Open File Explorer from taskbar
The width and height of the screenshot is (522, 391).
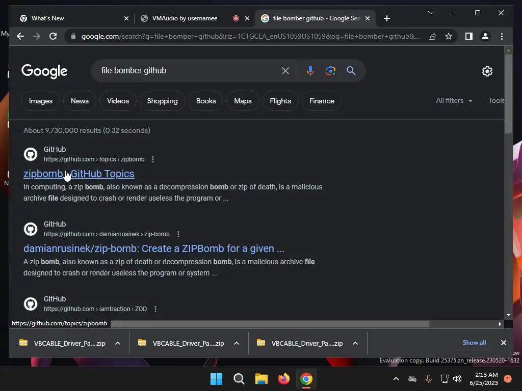click(x=262, y=379)
